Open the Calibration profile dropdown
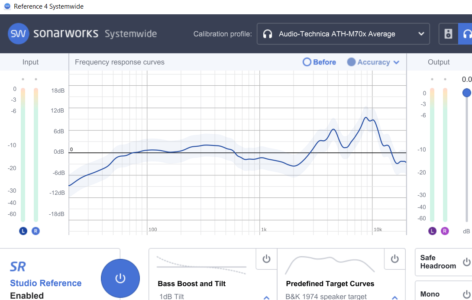 [x=343, y=34]
